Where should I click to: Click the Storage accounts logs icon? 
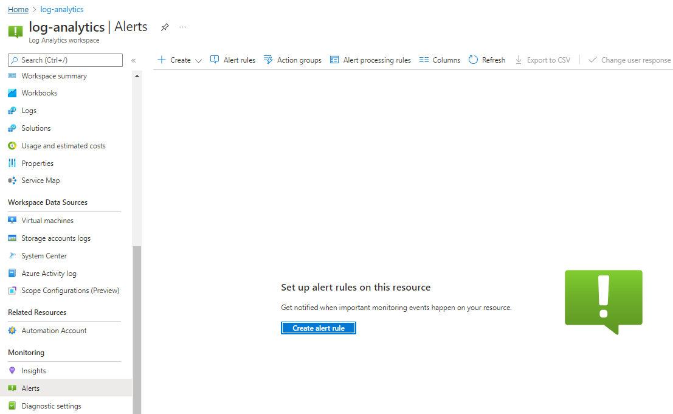pos(12,238)
